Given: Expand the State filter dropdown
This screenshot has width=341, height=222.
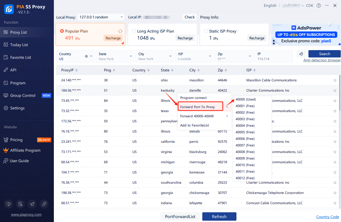Looking at the screenshot, I should point(131,56).
